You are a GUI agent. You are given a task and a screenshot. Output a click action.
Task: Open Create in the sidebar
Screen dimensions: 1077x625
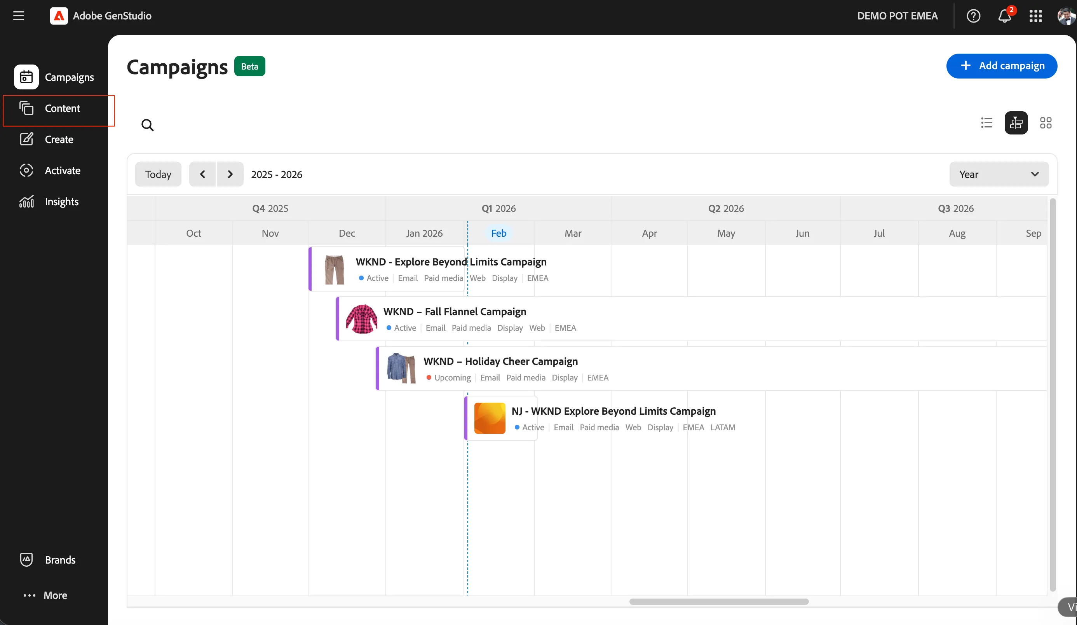coord(59,140)
